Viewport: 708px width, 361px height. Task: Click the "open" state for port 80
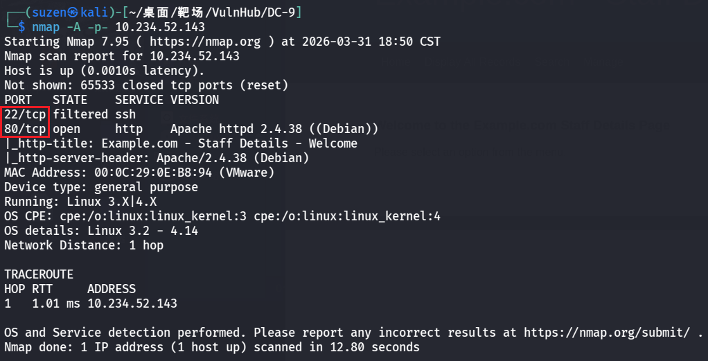pos(67,129)
